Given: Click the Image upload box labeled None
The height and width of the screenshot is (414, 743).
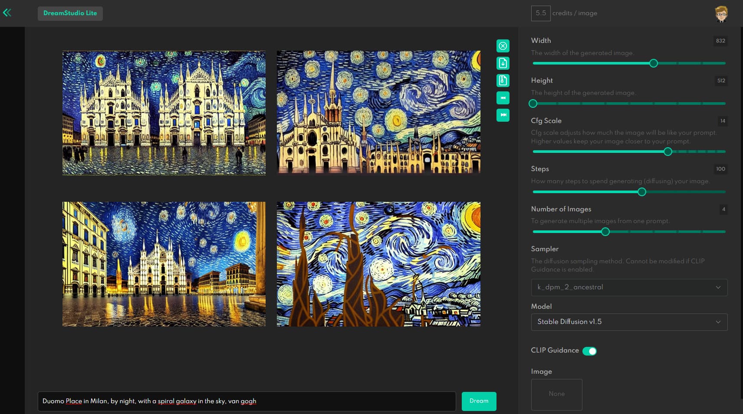Looking at the screenshot, I should (x=556, y=395).
